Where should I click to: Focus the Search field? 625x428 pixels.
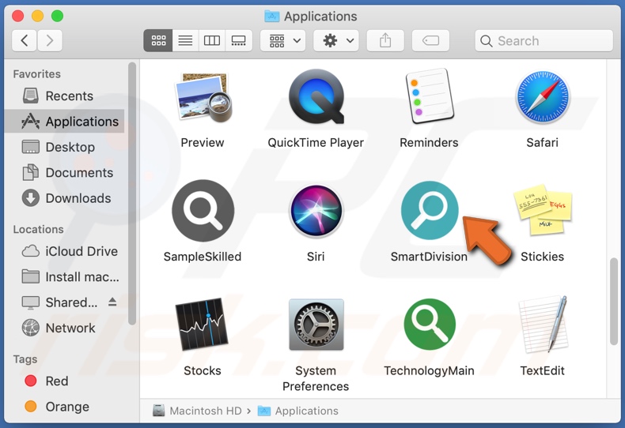pyautogui.click(x=544, y=40)
